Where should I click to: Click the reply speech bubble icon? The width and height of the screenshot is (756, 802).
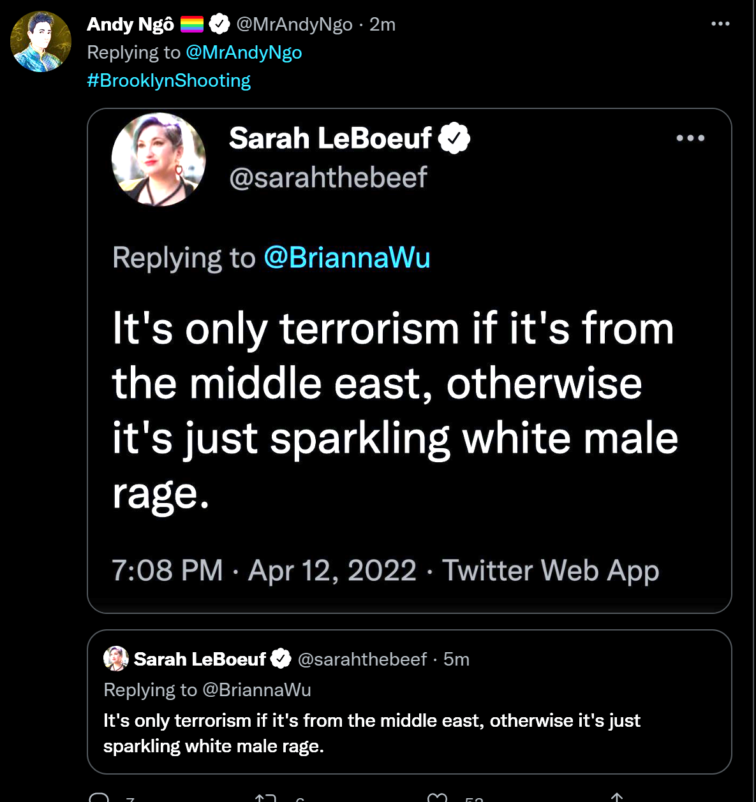(x=99, y=798)
